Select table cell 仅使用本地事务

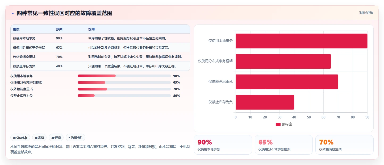pyautogui.click(x=24, y=38)
